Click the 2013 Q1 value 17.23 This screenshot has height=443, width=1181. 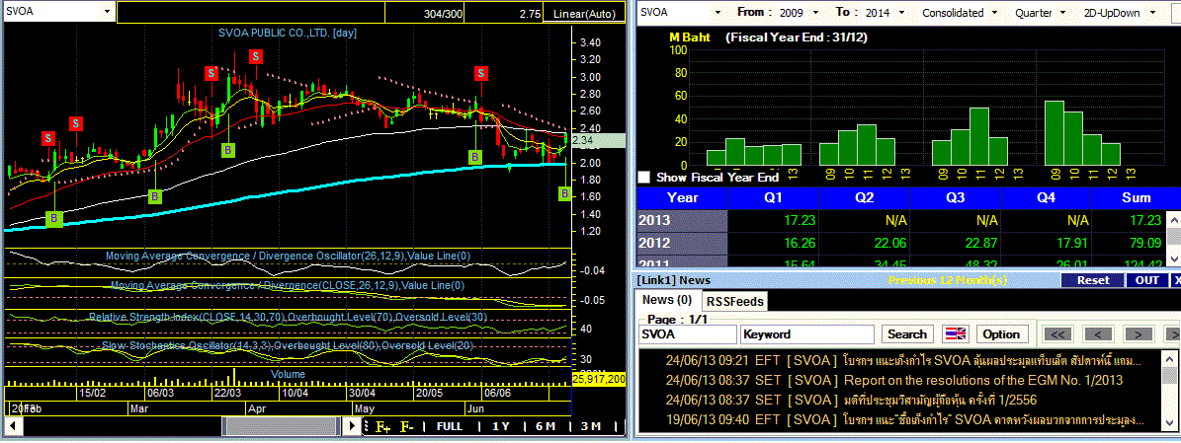(799, 220)
